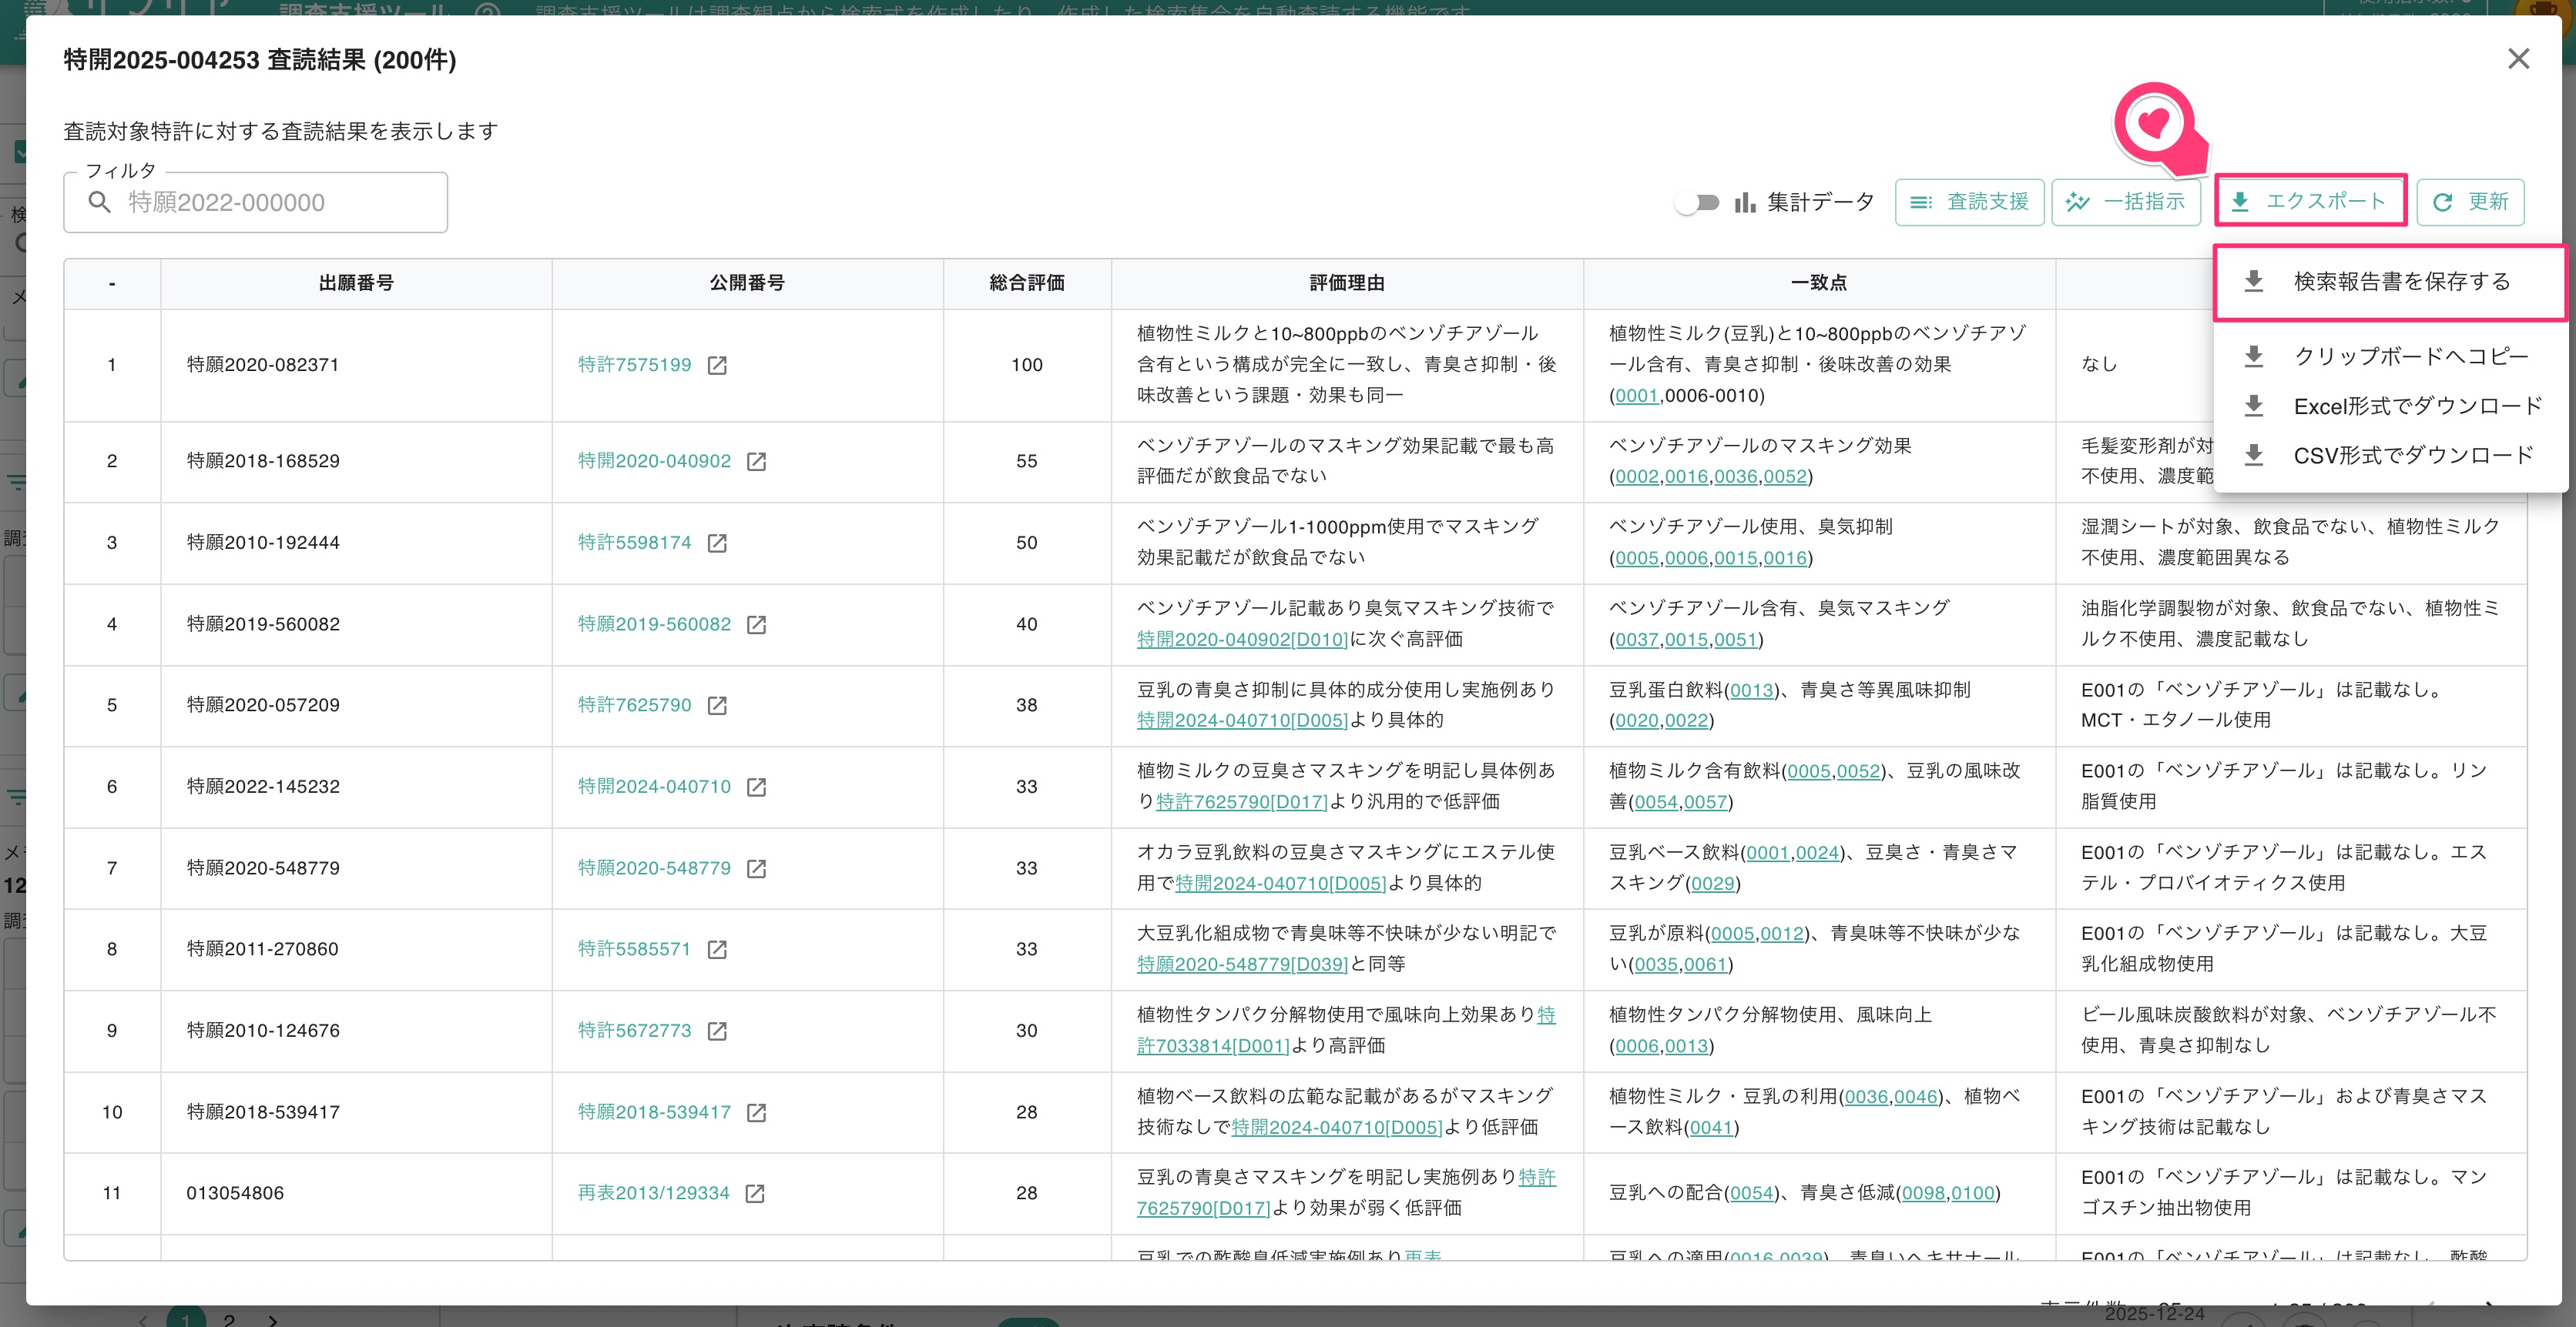
Task: Open external link icon beside 特許5598174
Action: pos(717,543)
